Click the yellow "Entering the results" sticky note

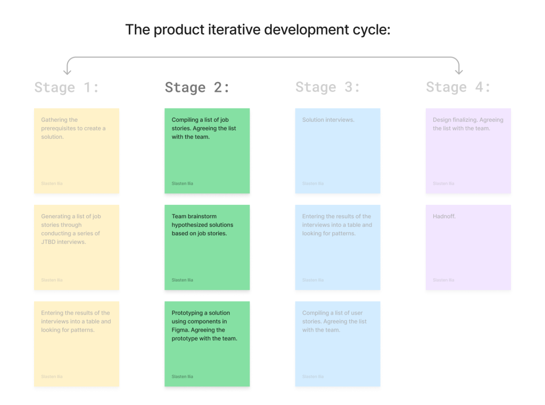[x=77, y=344]
